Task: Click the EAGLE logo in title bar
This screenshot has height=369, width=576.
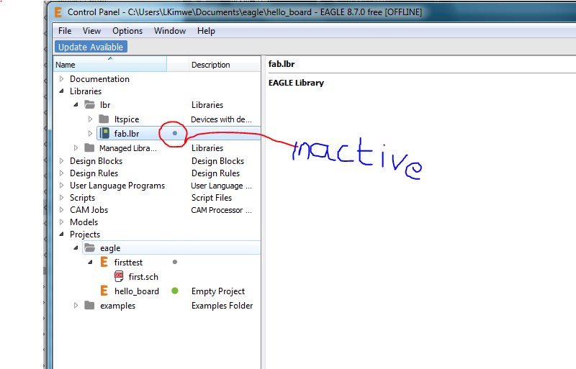Action: click(58, 12)
